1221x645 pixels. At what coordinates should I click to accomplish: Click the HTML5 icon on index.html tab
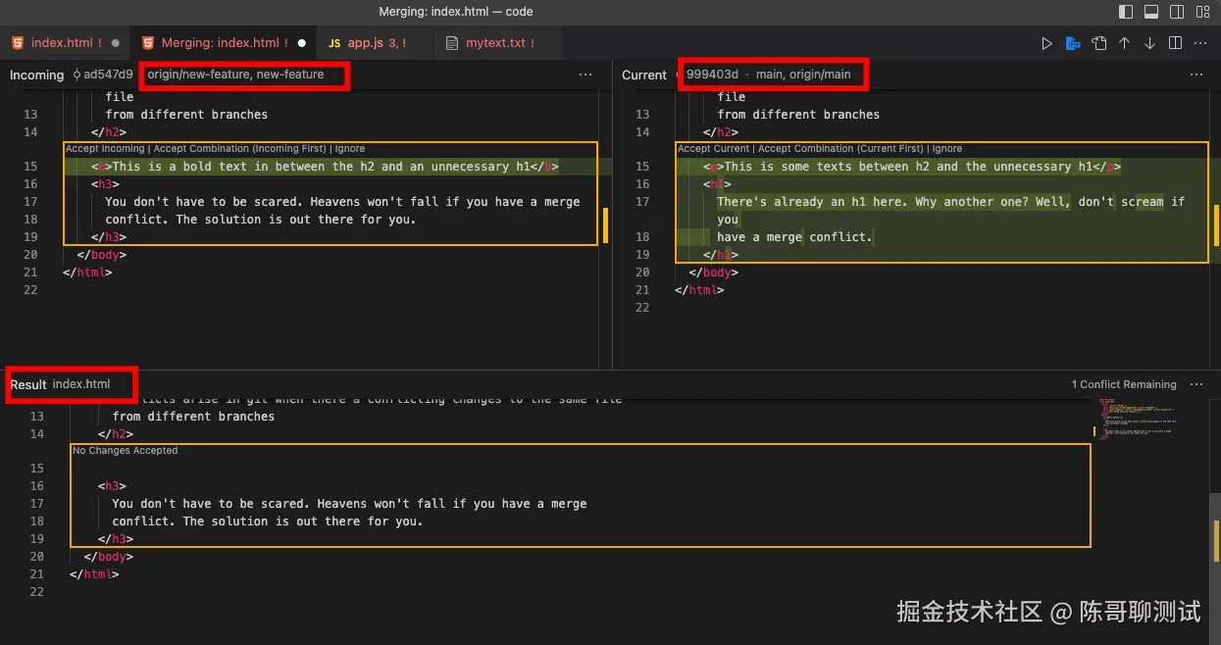(x=18, y=43)
